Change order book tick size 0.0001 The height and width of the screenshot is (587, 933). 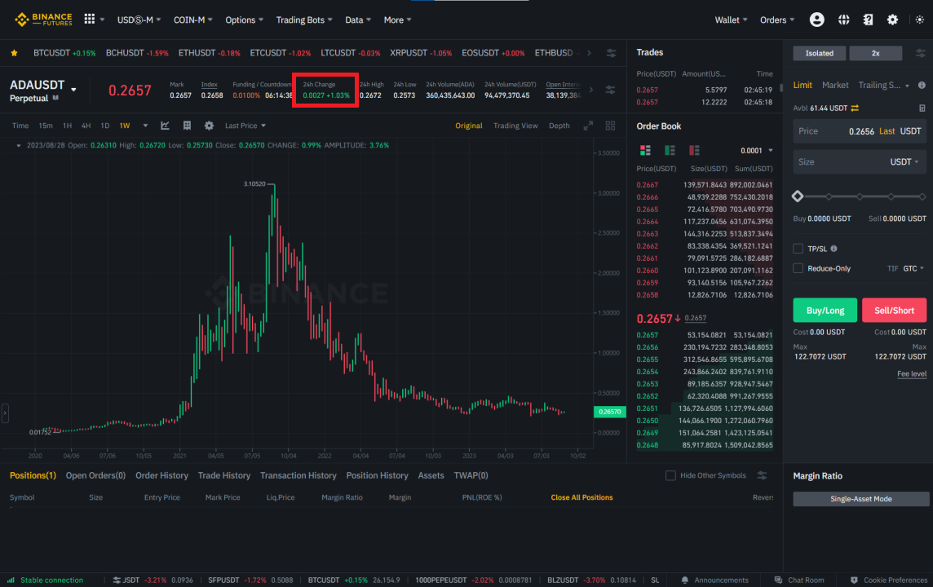756,151
